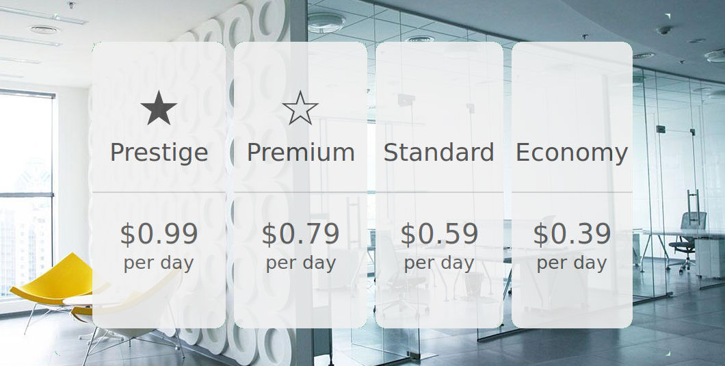Select the Prestige plan title
Image resolution: width=725 pixels, height=366 pixels.
pyautogui.click(x=159, y=153)
